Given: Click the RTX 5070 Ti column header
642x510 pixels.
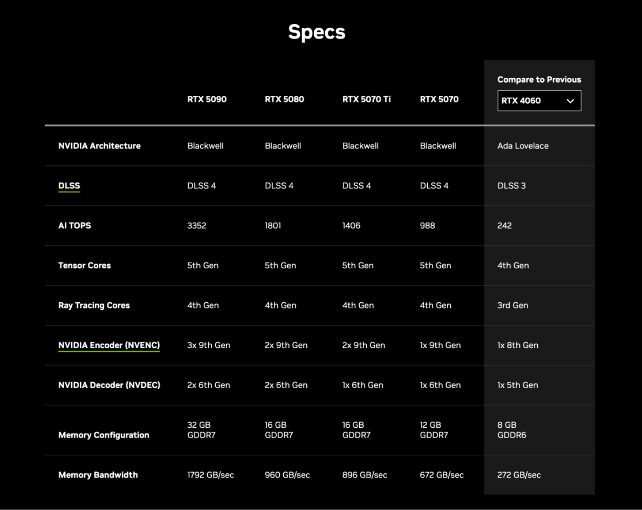Looking at the screenshot, I should tap(366, 99).
